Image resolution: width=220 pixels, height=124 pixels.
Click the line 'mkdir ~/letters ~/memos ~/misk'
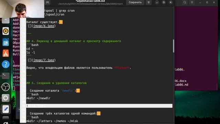pyautogui.click(x=52, y=121)
